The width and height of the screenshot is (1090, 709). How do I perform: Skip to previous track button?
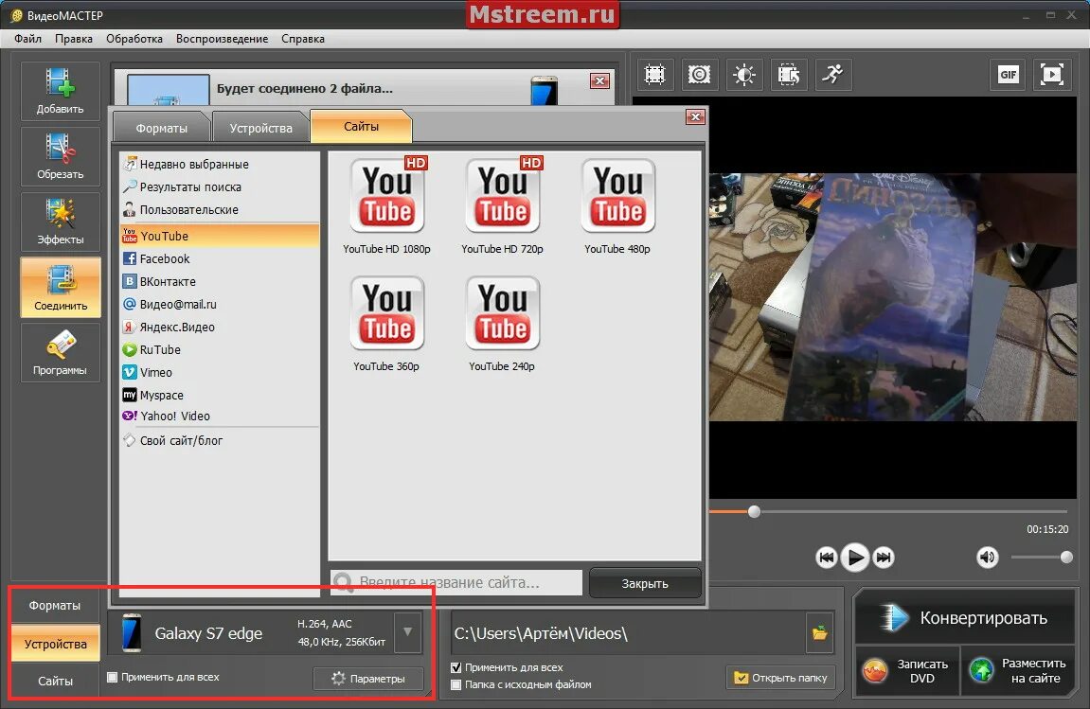pyautogui.click(x=826, y=557)
